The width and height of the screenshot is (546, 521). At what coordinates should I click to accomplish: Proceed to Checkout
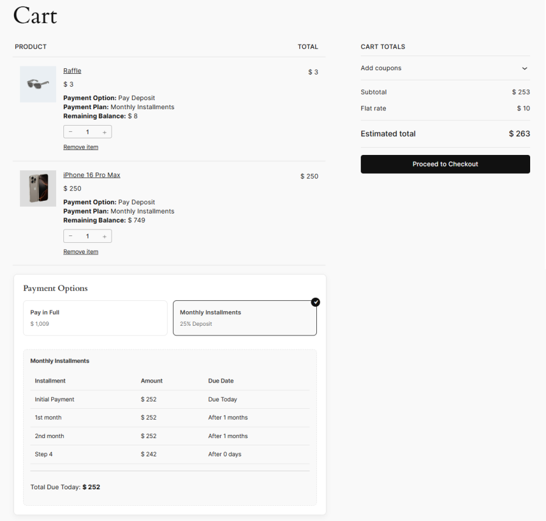[x=445, y=164]
